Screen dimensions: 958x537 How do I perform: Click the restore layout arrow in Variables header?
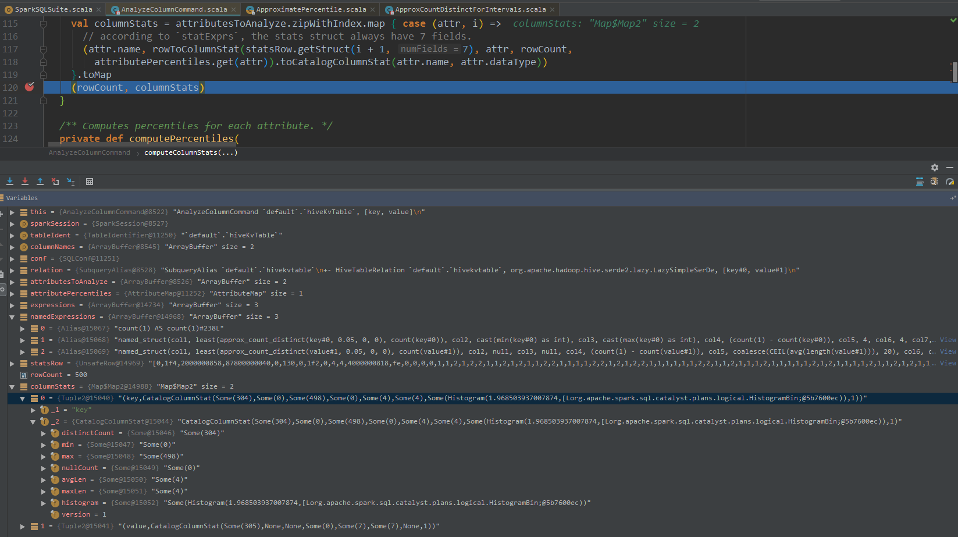[x=953, y=198]
